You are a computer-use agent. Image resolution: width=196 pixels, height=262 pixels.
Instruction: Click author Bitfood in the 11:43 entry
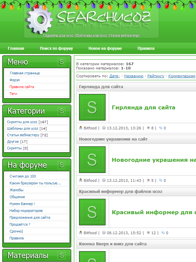(x=90, y=180)
